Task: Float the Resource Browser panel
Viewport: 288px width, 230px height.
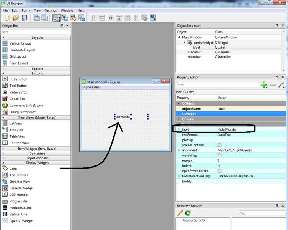Action: (x=277, y=205)
